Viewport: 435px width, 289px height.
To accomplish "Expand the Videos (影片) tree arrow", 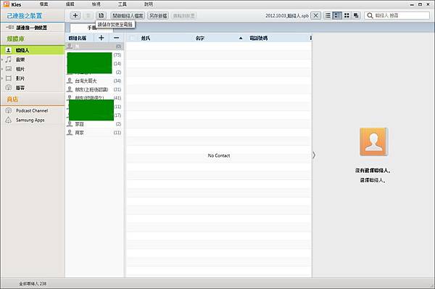I will pyautogui.click(x=2, y=78).
